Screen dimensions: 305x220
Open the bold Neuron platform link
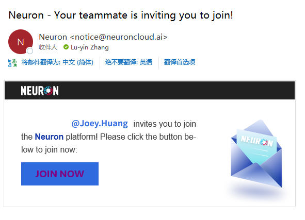(49, 137)
